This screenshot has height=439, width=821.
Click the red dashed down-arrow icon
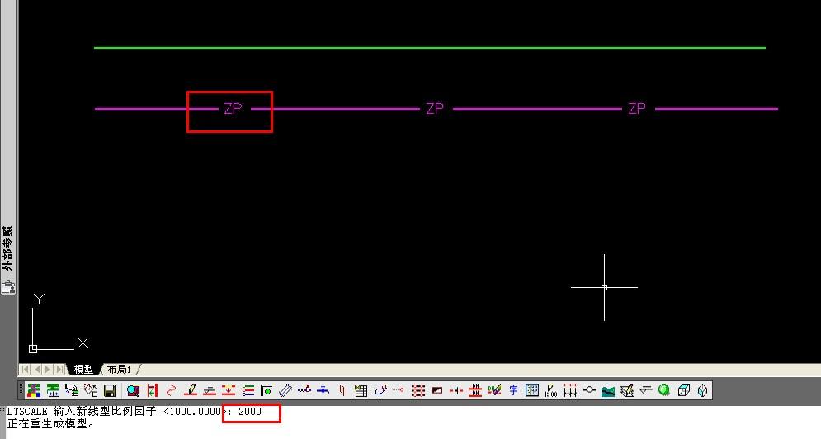pos(229,390)
